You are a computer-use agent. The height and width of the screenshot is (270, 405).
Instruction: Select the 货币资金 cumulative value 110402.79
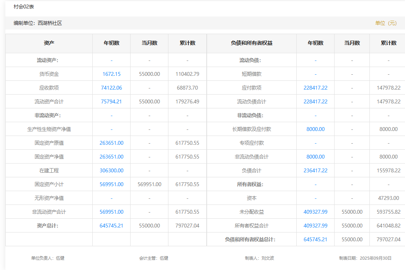click(187, 74)
